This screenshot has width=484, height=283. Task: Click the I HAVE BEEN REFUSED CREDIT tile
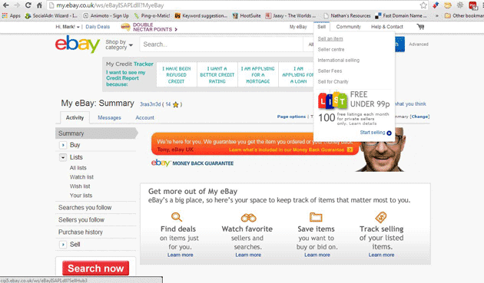coord(176,74)
